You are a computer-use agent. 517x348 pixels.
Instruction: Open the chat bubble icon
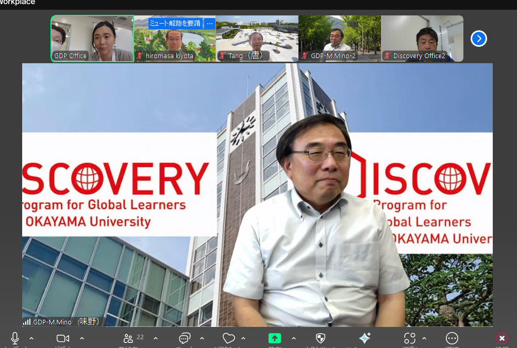pos(185,338)
